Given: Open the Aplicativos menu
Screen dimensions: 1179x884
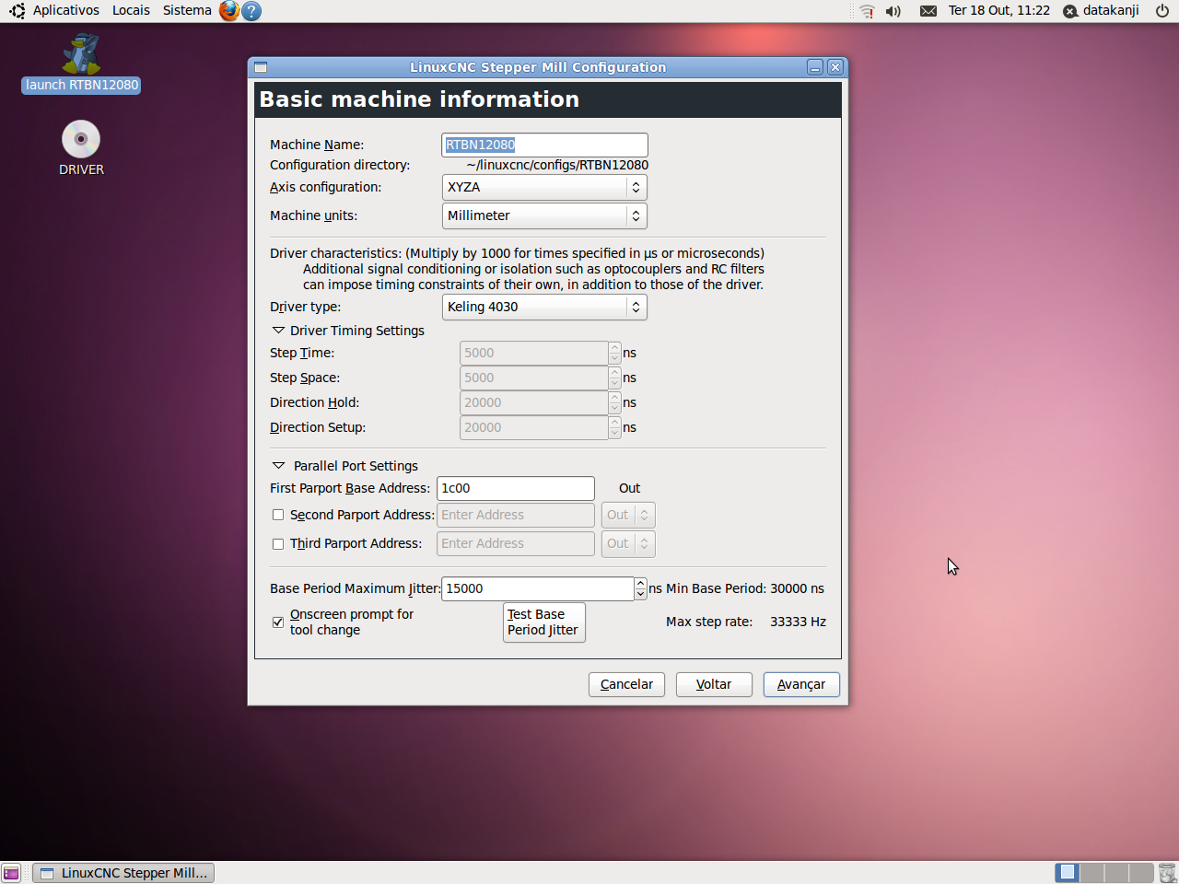Looking at the screenshot, I should (65, 11).
